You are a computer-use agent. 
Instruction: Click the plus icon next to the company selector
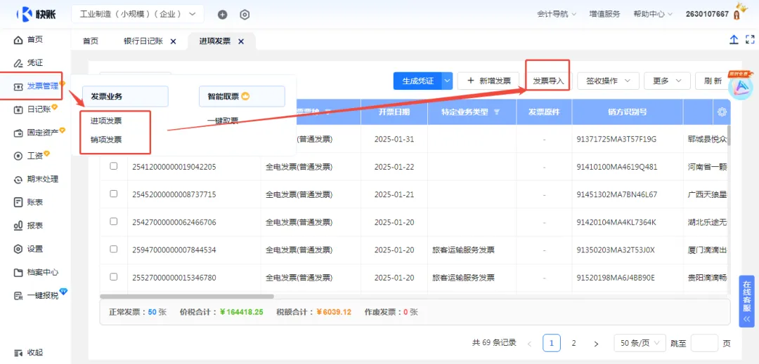click(x=222, y=15)
